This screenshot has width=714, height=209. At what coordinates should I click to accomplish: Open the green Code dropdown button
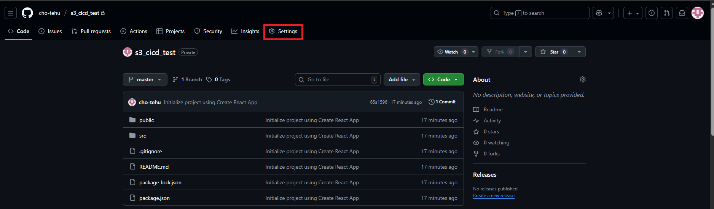point(443,79)
